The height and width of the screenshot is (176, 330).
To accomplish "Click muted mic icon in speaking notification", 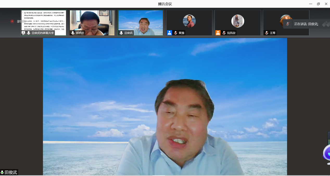I will point(288,24).
